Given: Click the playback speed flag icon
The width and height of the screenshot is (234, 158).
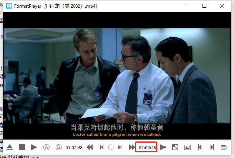Looking at the screenshot, I should [163, 147].
